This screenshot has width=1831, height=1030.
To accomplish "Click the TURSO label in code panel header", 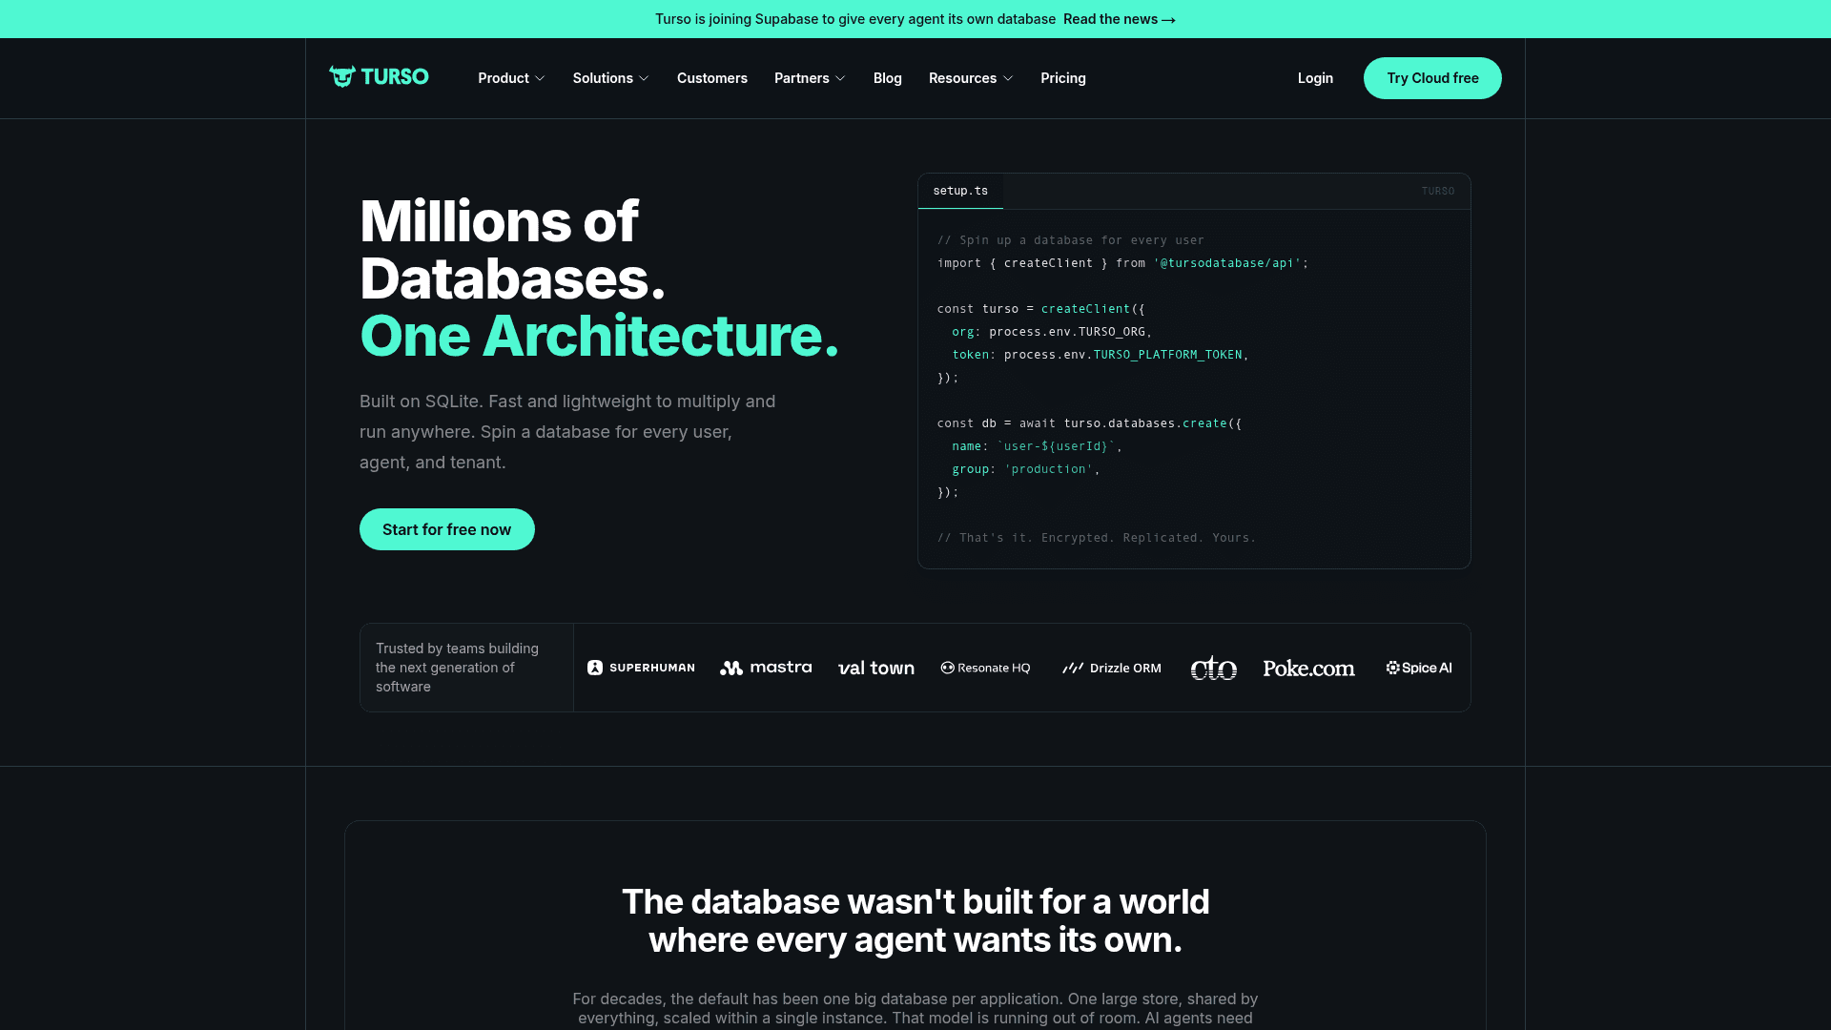I will (1438, 191).
